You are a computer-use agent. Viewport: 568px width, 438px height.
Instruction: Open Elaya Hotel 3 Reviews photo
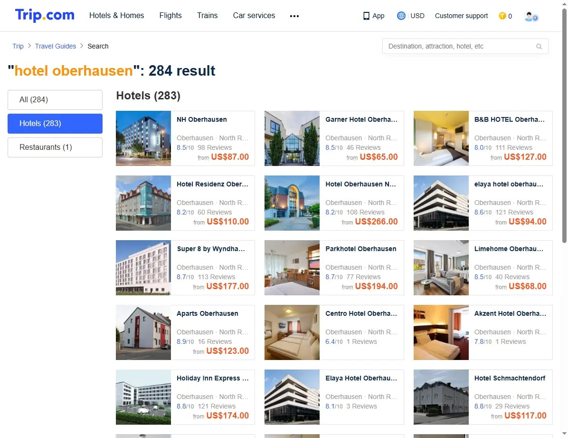(x=292, y=397)
